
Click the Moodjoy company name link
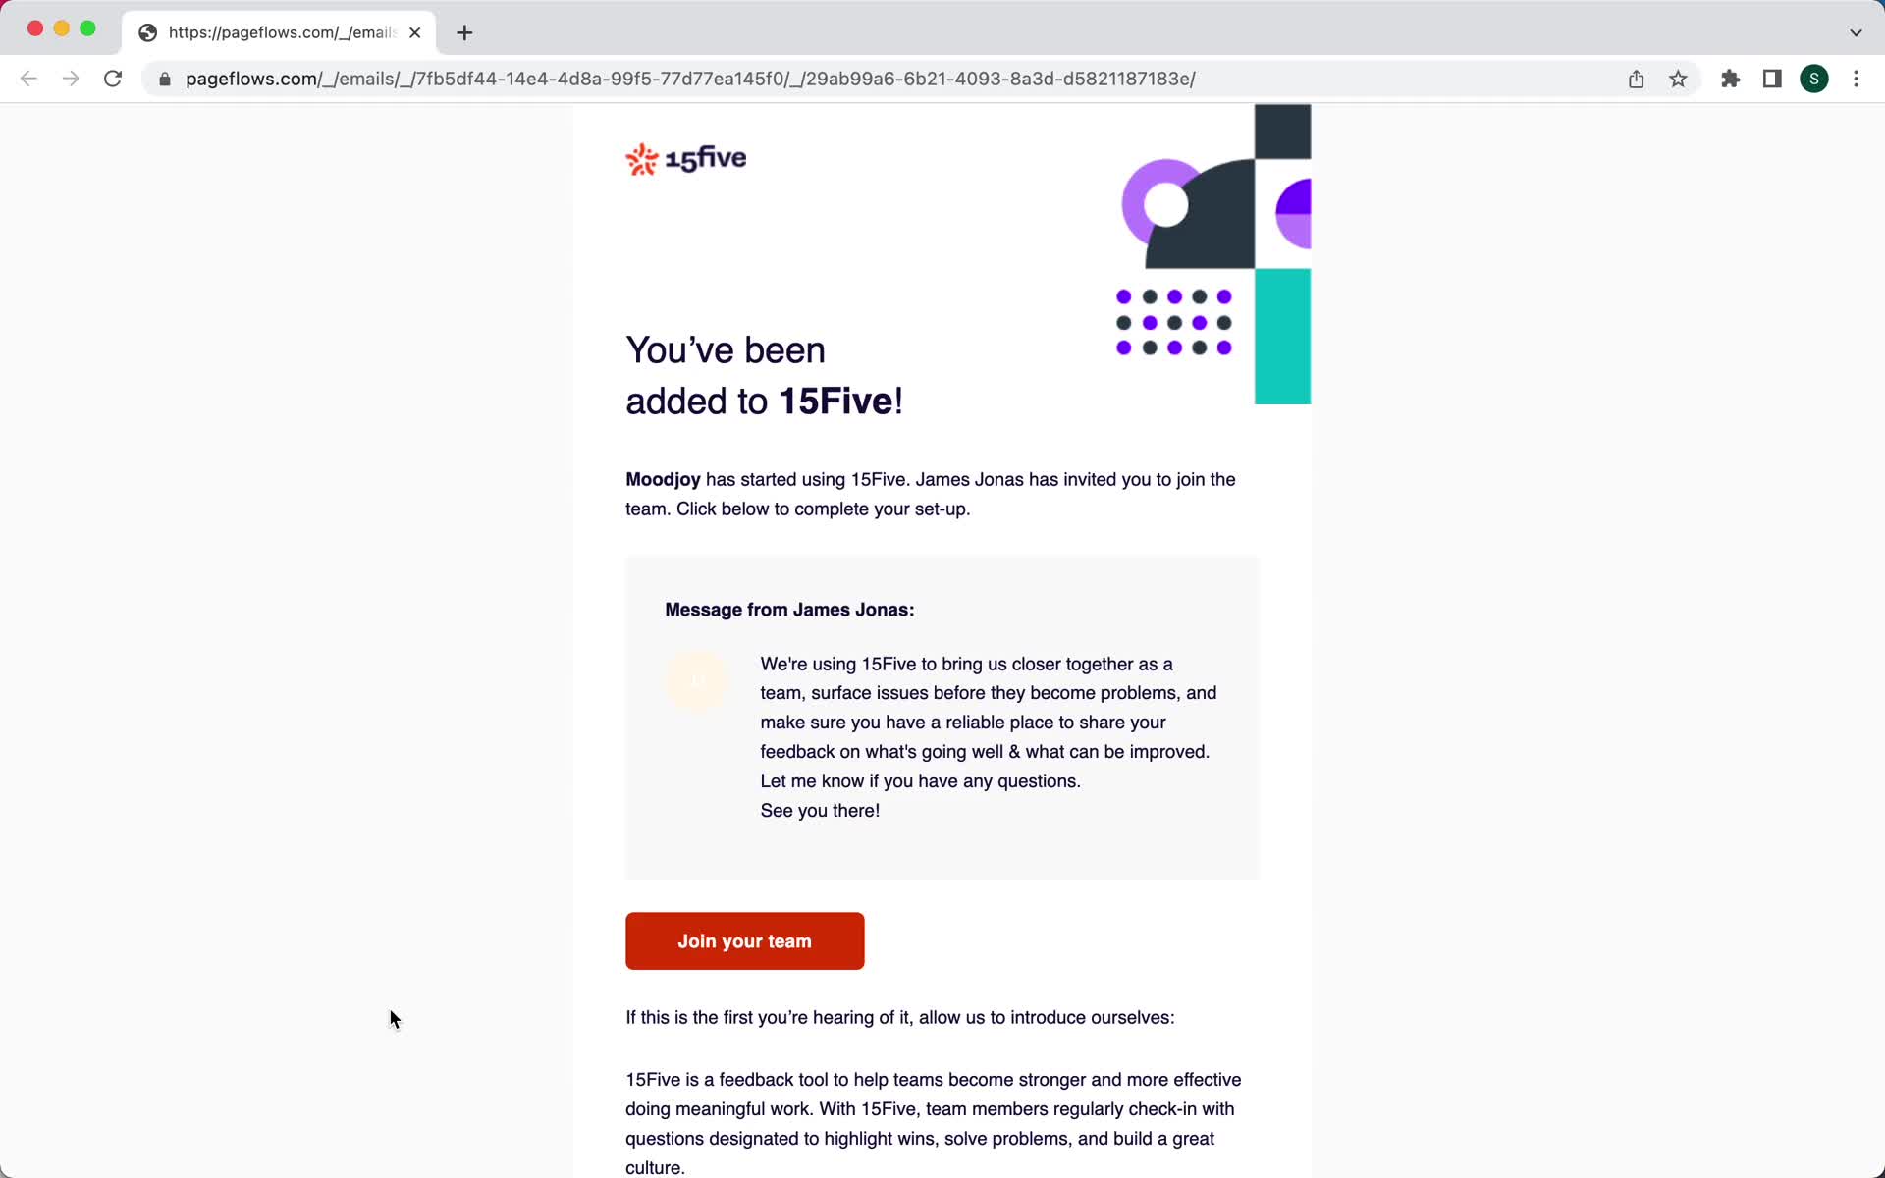[x=663, y=479]
